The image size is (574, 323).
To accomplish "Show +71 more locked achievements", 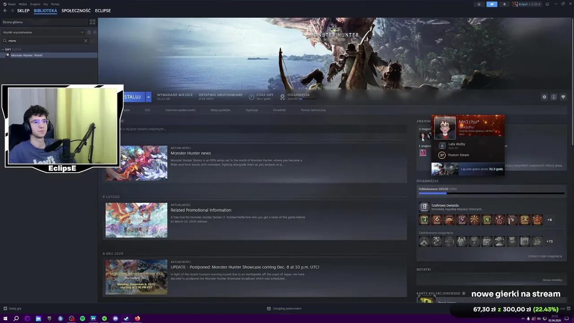I will click(550, 241).
